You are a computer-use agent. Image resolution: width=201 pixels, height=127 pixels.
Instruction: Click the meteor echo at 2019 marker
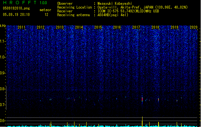(177, 101)
